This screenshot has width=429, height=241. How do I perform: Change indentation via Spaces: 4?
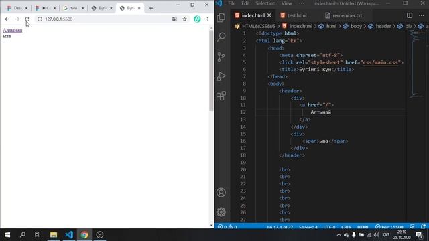click(308, 227)
